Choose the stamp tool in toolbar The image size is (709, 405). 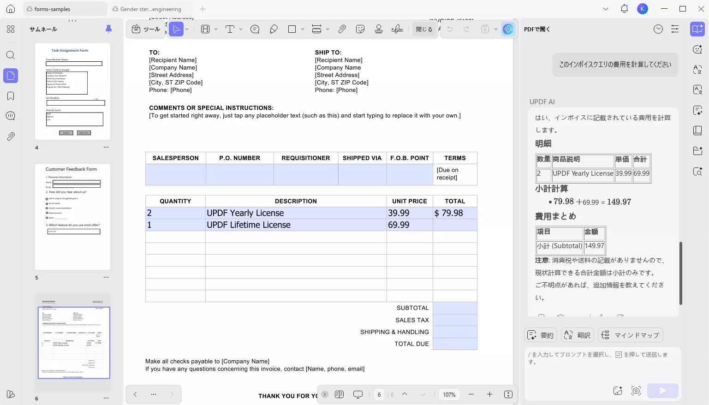coord(379,29)
